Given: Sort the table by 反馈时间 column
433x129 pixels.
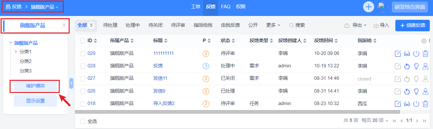Looking at the screenshot, I should [326, 41].
